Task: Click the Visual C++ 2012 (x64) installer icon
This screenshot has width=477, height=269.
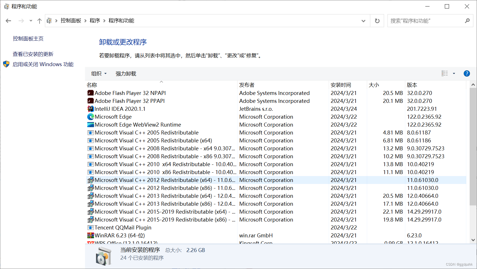Action: tap(90, 180)
